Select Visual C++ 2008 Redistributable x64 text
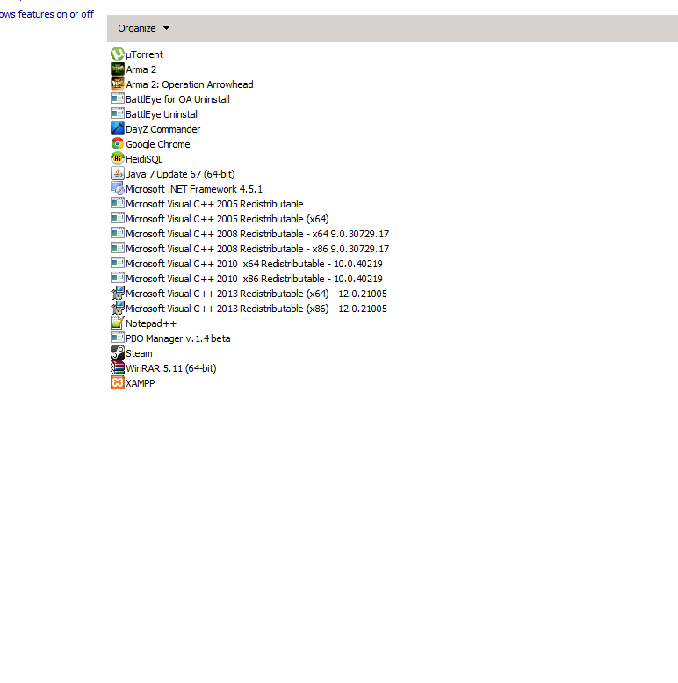 pyautogui.click(x=257, y=234)
